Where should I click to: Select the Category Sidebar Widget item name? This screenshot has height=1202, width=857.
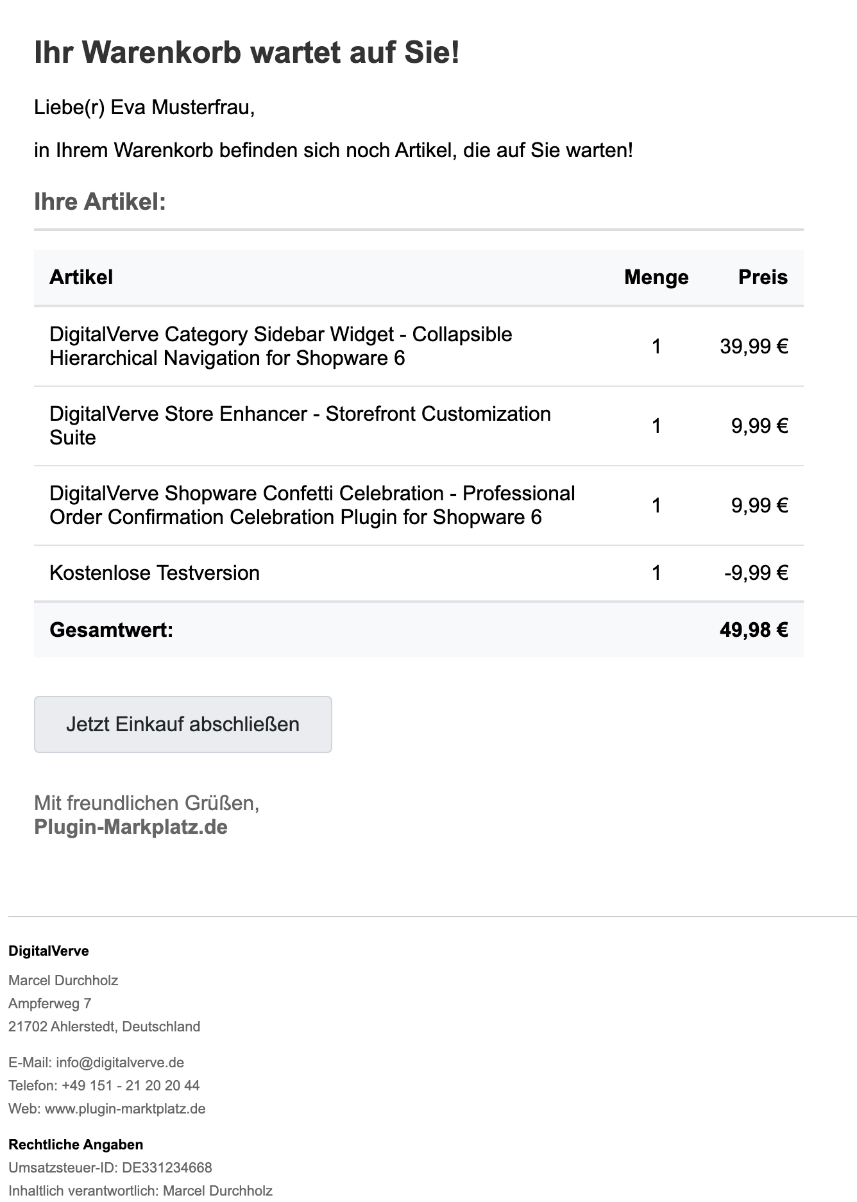[x=280, y=346]
